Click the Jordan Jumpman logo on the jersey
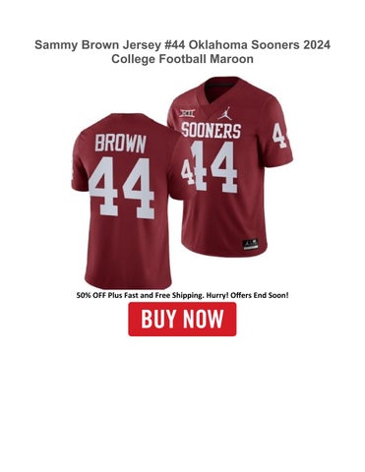The height and width of the screenshot is (472, 365). pyautogui.click(x=224, y=113)
